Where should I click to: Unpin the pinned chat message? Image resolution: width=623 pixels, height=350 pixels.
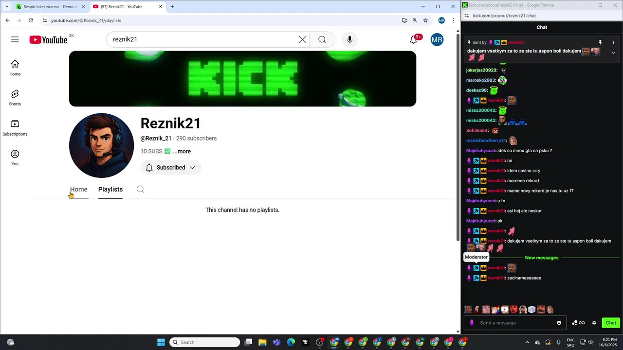click(x=600, y=42)
